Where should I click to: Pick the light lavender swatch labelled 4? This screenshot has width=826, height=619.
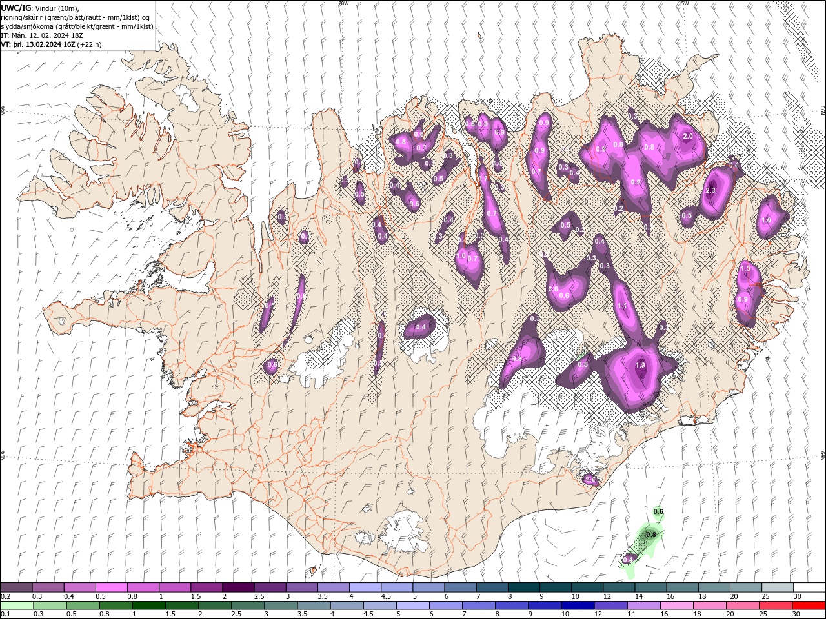[365, 587]
